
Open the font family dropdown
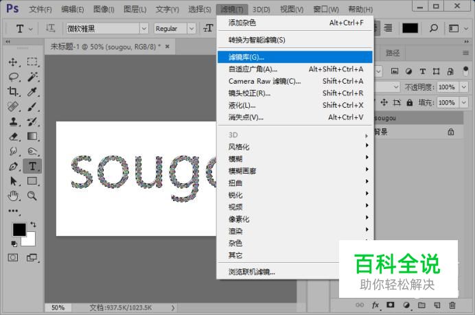(x=144, y=28)
